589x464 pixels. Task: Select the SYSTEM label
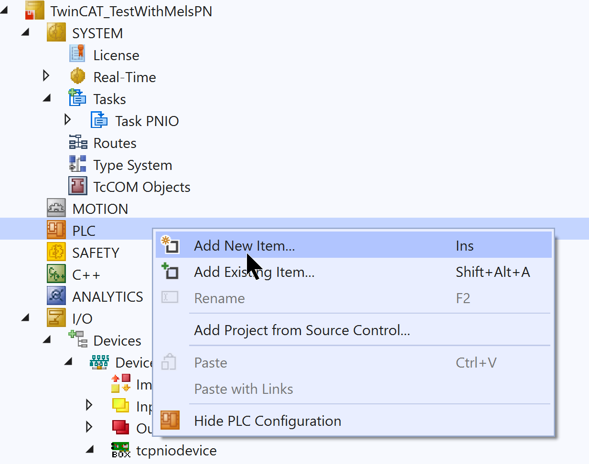coord(97,33)
